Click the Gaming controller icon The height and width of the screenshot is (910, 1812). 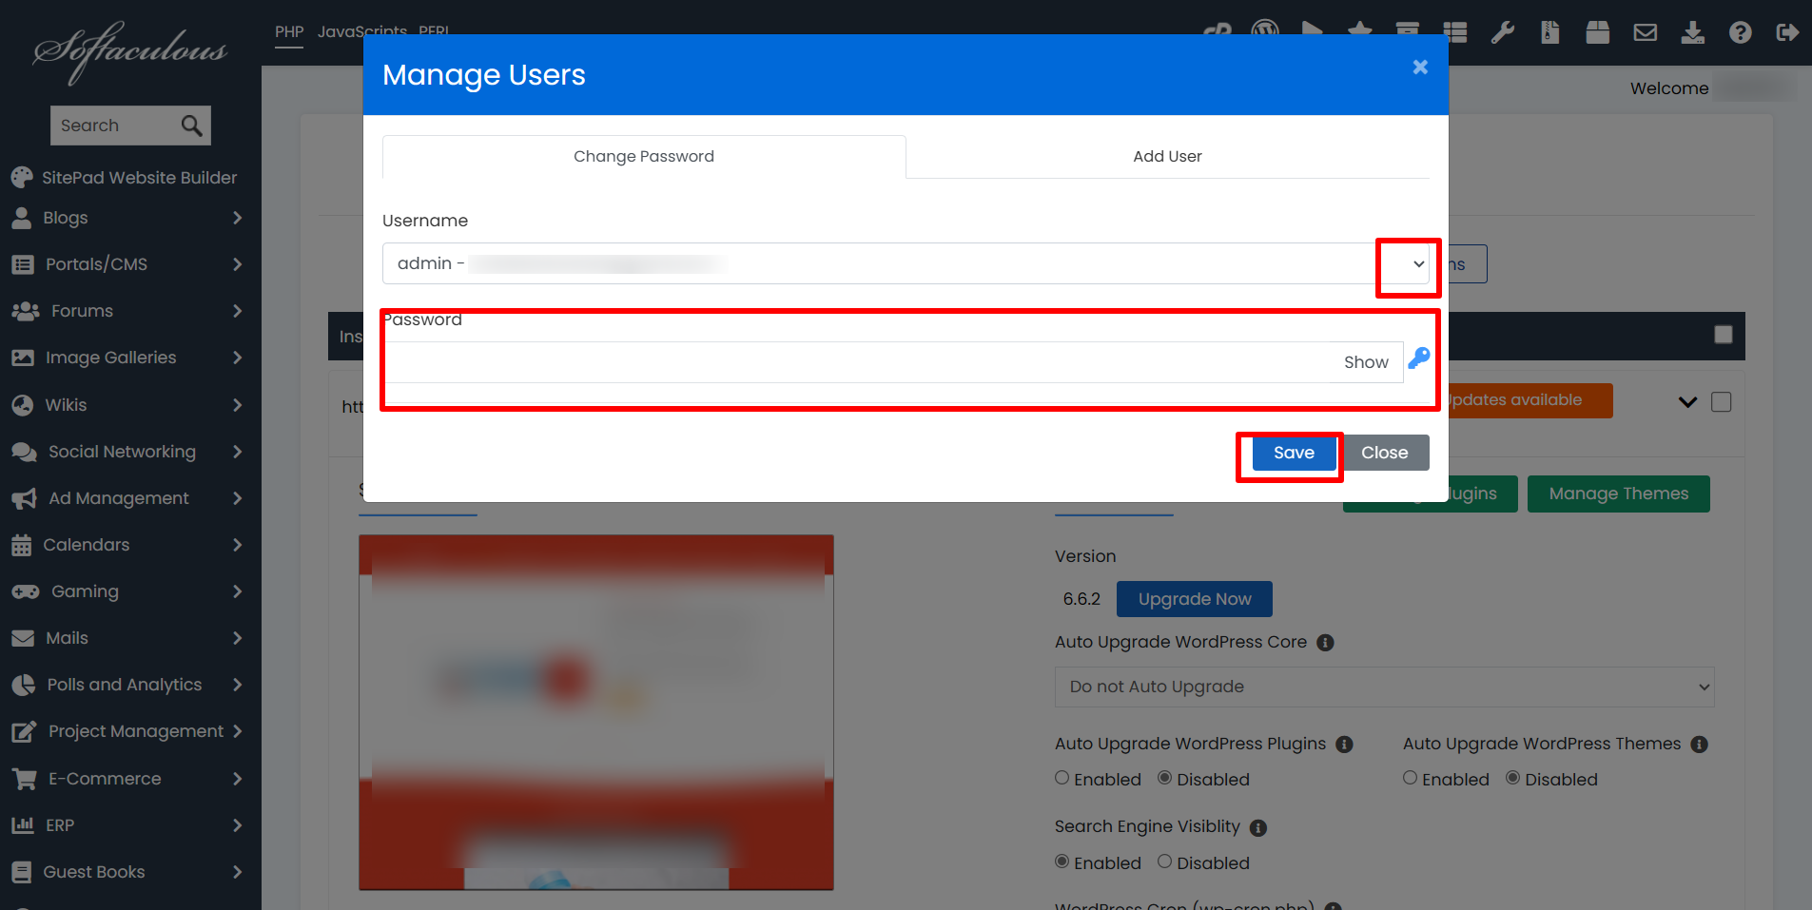(x=26, y=591)
